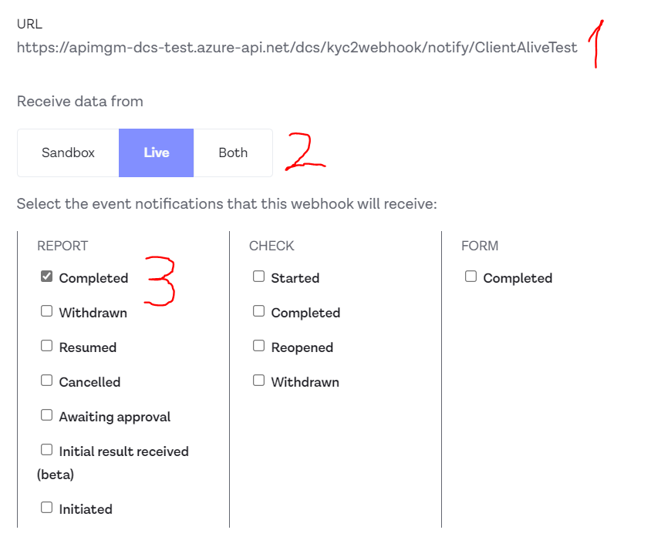Check the Cancelled report event
The image size is (661, 540).
(47, 381)
